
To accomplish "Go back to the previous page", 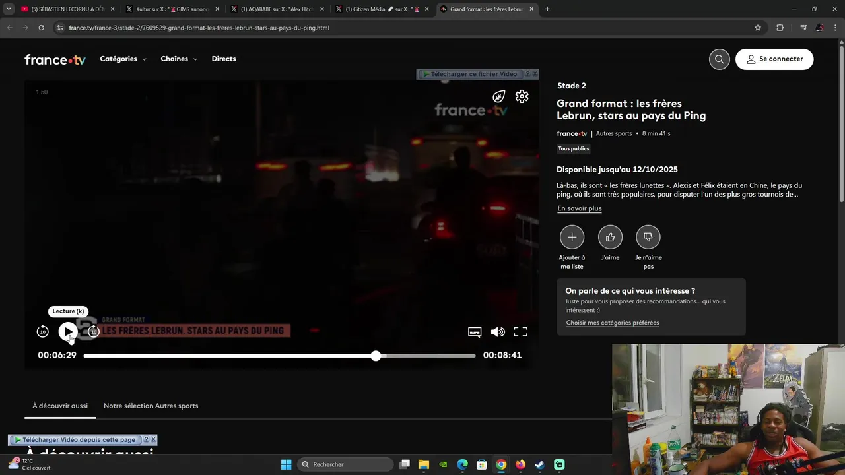I will click(x=9, y=28).
